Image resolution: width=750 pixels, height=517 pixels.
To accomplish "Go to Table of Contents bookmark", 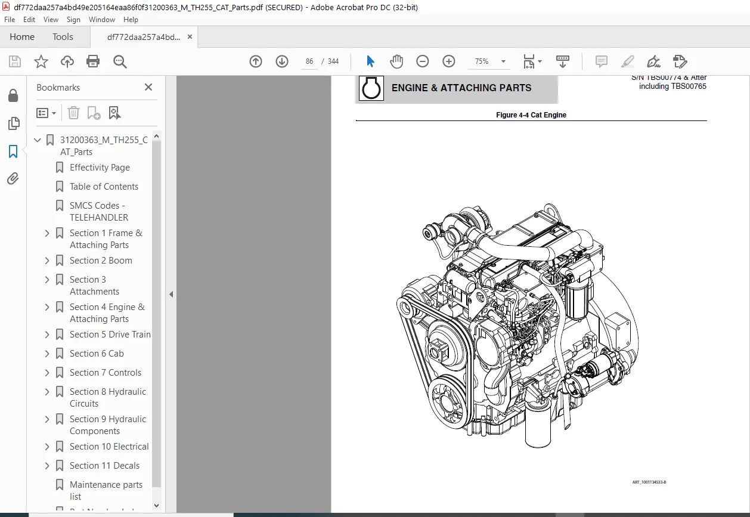I will coord(104,187).
